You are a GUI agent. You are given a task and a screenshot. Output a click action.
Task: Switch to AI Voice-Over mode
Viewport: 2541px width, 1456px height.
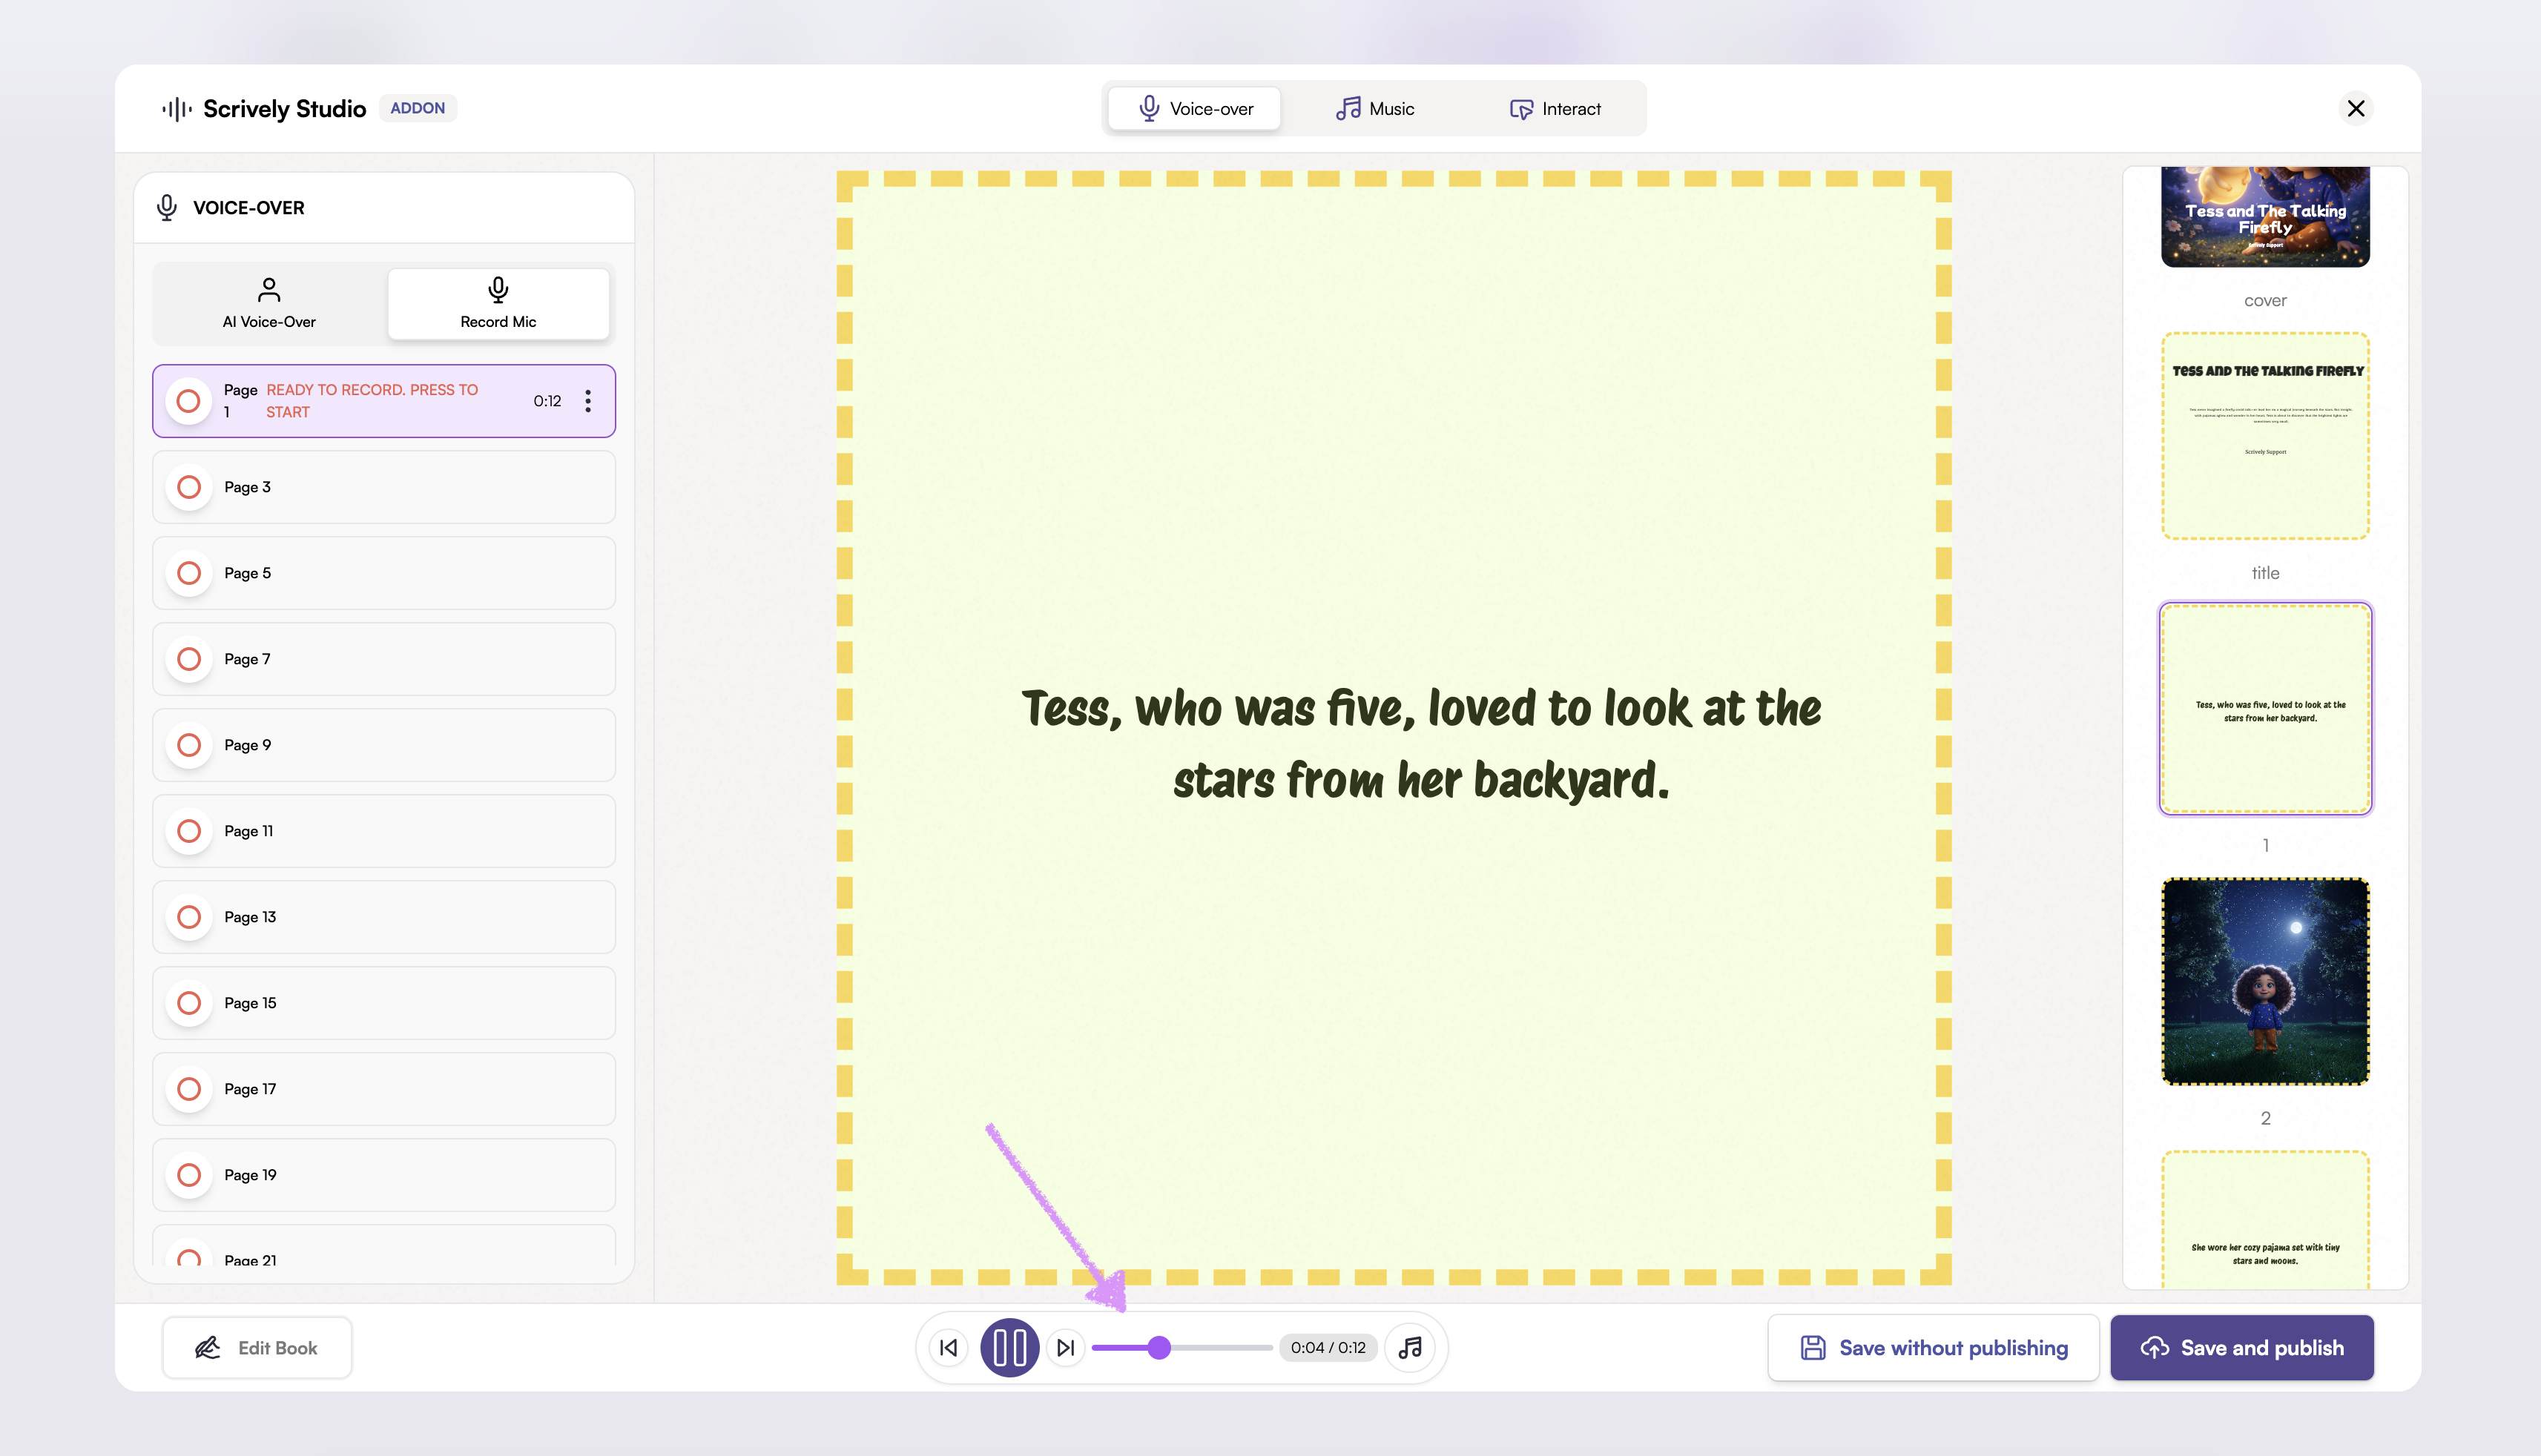tap(269, 303)
